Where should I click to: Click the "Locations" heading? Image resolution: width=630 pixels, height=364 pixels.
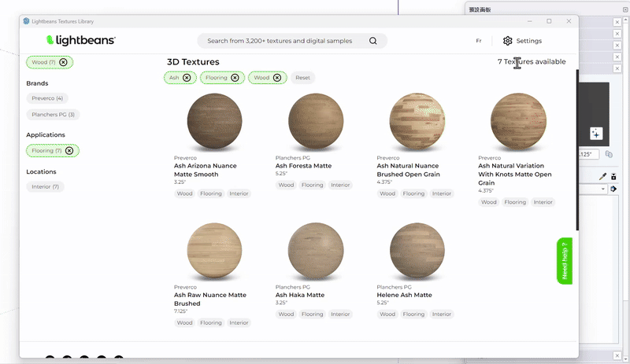(41, 171)
